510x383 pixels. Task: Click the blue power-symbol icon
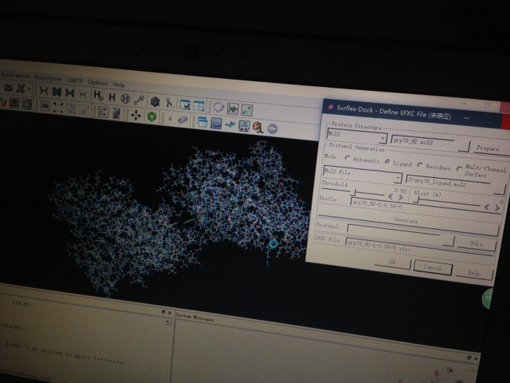coord(216,123)
